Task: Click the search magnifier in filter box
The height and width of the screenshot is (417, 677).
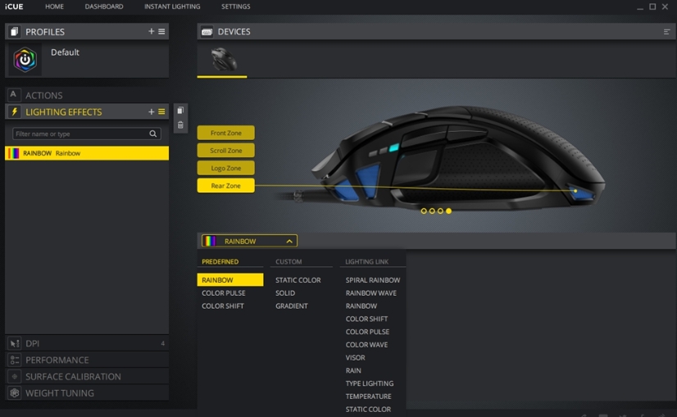Action: 152,134
